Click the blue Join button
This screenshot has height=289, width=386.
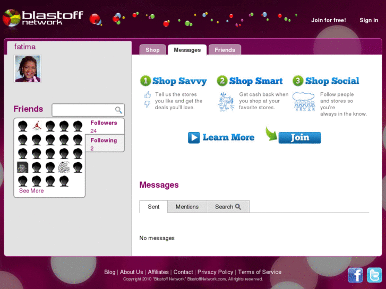(299, 137)
